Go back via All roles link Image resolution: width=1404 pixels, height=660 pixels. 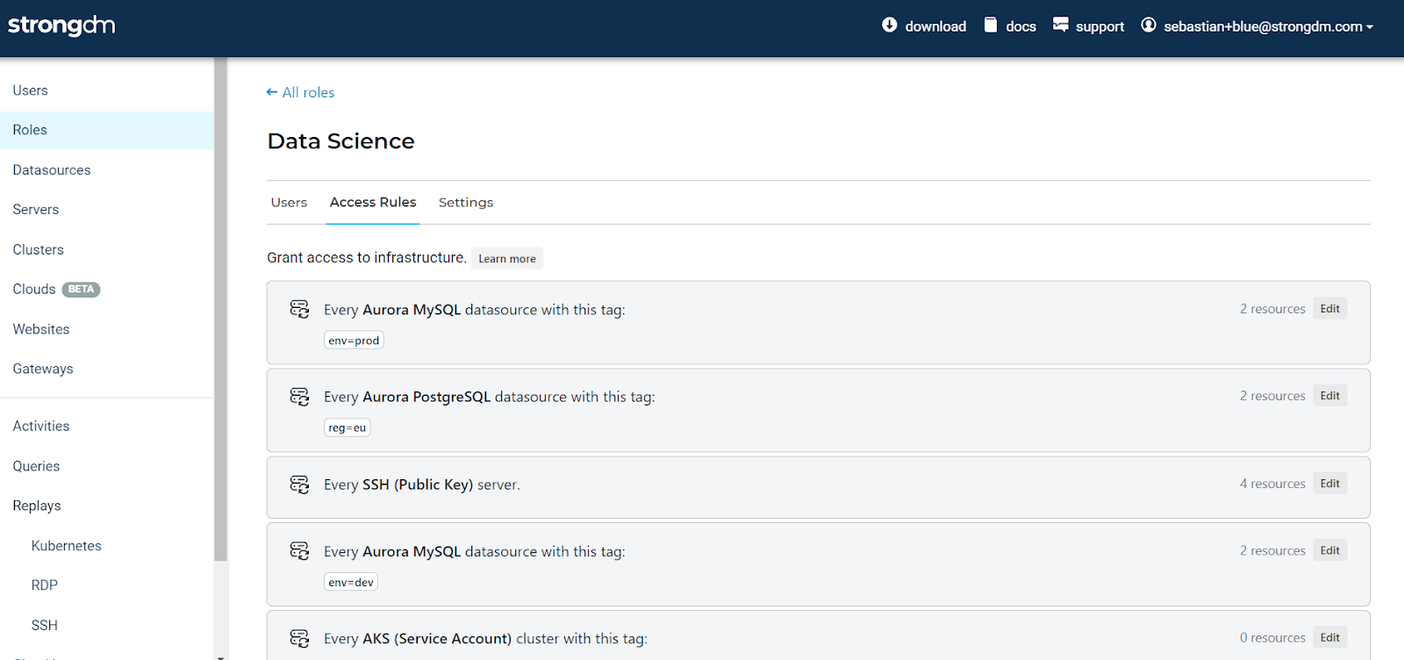pos(300,92)
